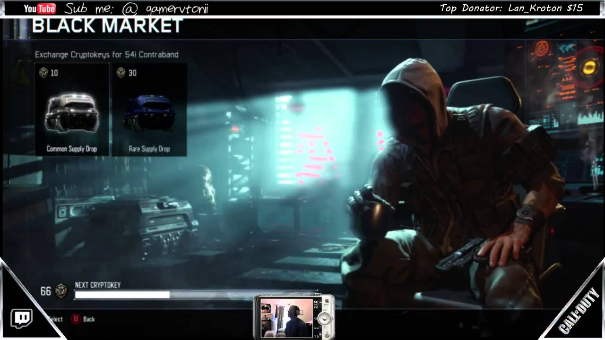Viewport: 605px width, 340px height.
Task: Click 'Top Donator: Lan_Kroton $15' text
Action: click(511, 8)
